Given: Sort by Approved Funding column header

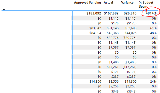Looking at the screenshot, I should click(x=88, y=3).
